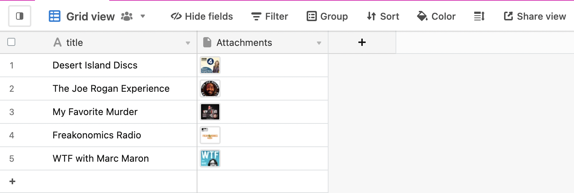Click the collaborators people icon
The image size is (574, 193).
tap(127, 16)
